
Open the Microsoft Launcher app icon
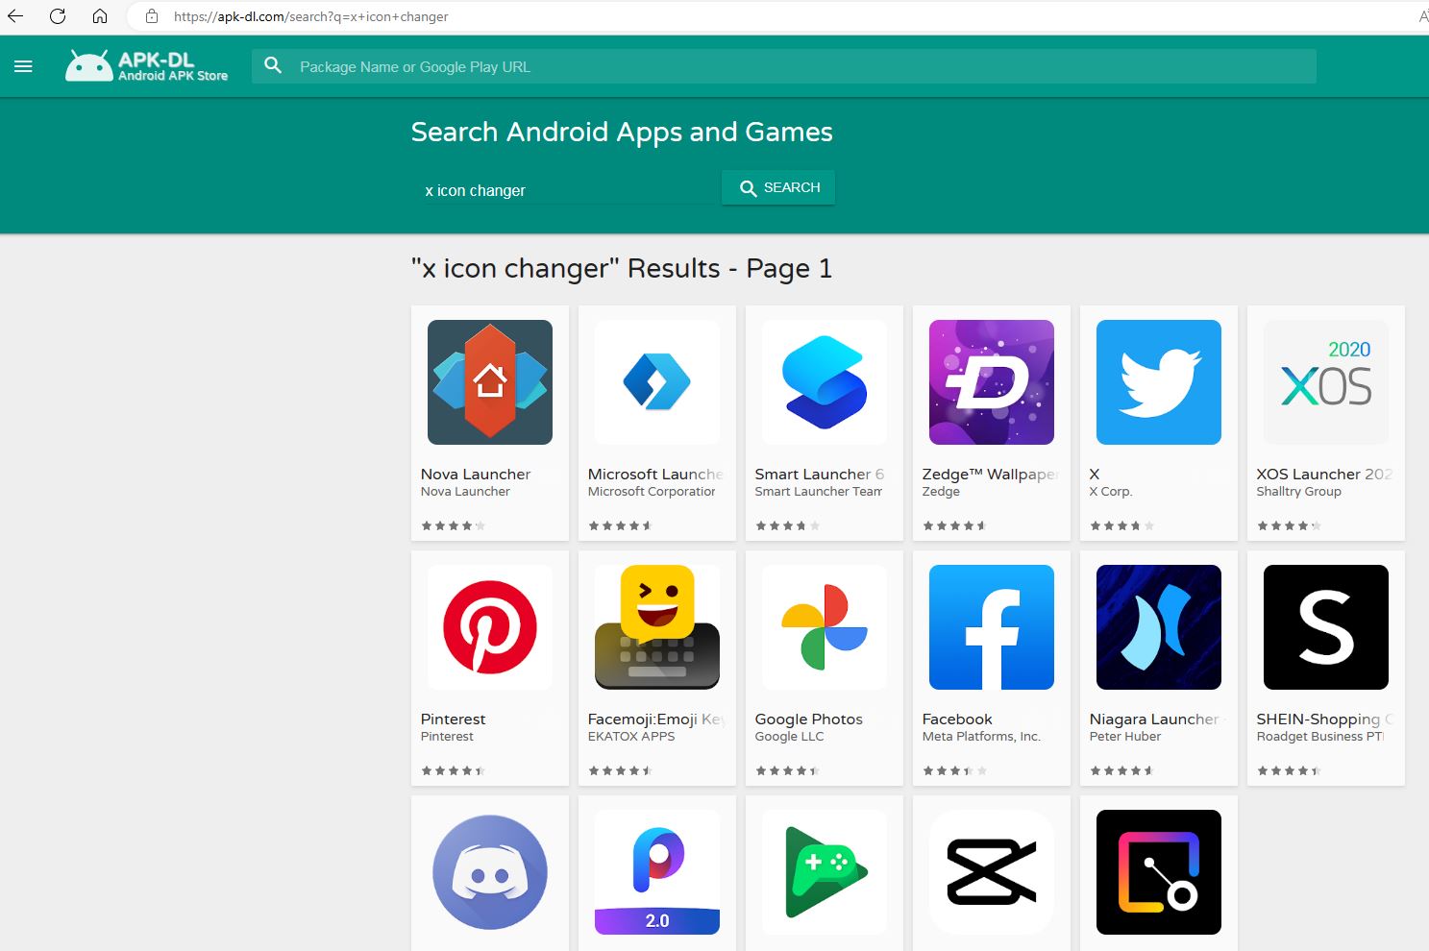pos(657,382)
